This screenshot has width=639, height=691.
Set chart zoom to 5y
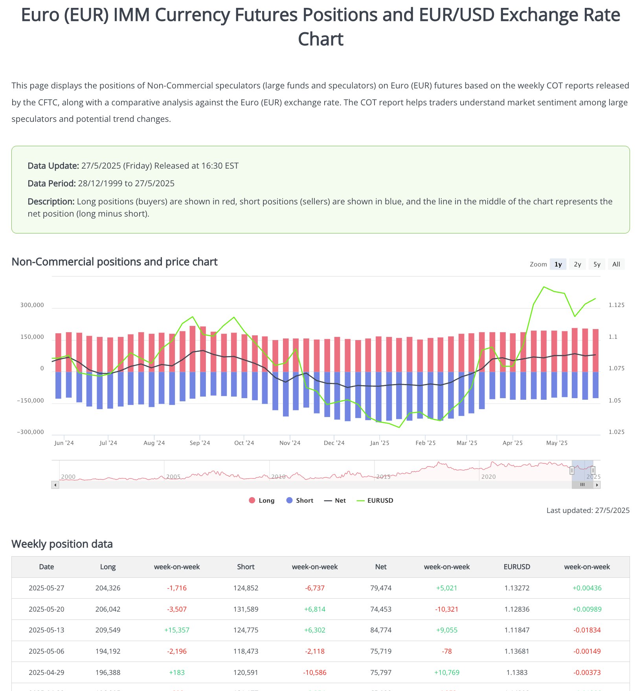coord(597,264)
